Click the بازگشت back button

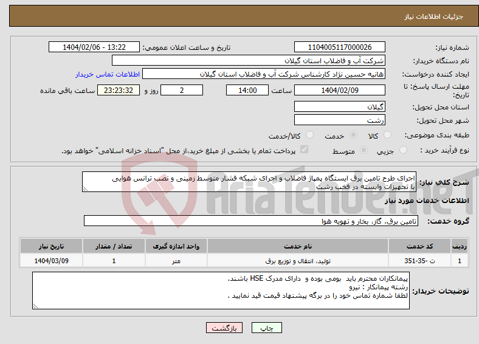224,328
